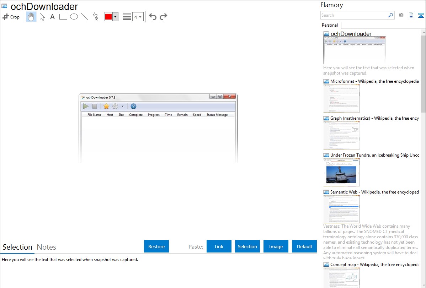Choose the freehand scribble tool
This screenshot has width=426, height=288.
pos(95,17)
